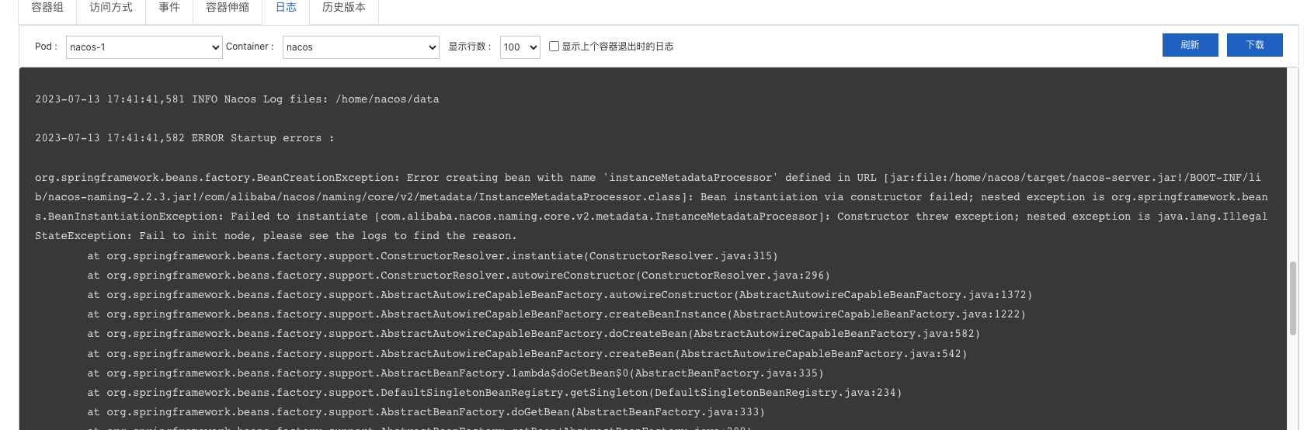Open the 历史版本 tab

tap(344, 8)
